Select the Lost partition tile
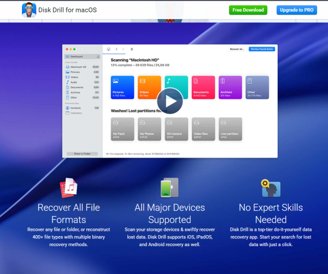The width and height of the screenshot is (328, 274). click(x=230, y=129)
